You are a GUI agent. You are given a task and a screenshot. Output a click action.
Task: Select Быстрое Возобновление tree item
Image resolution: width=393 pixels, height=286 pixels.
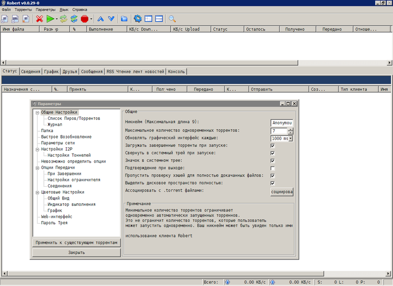(x=66, y=137)
